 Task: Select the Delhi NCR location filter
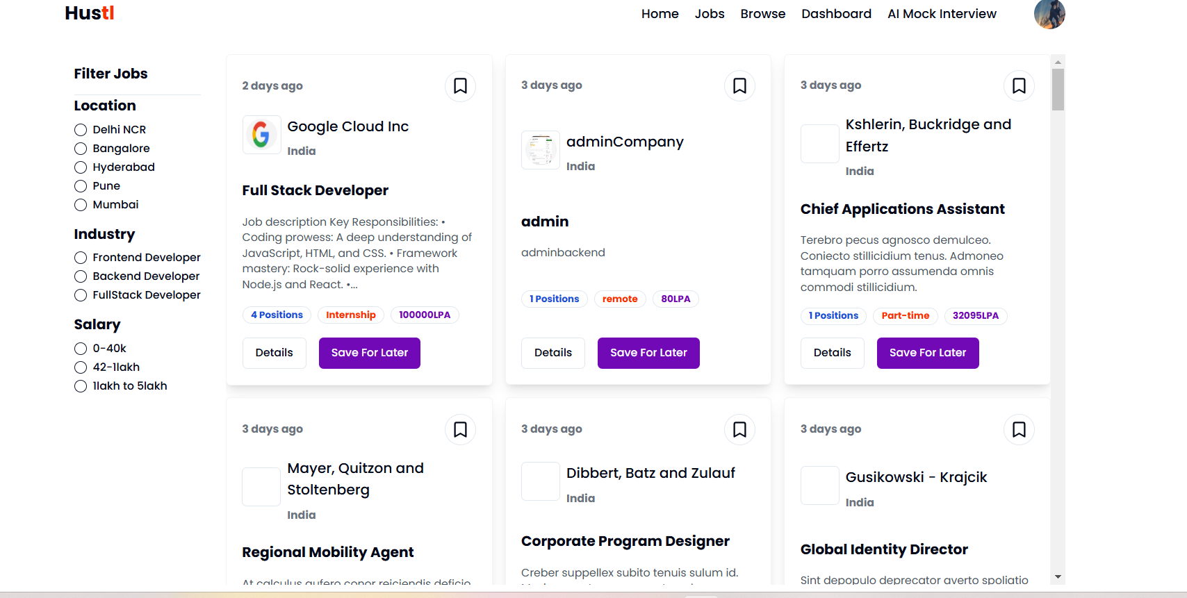pos(81,130)
